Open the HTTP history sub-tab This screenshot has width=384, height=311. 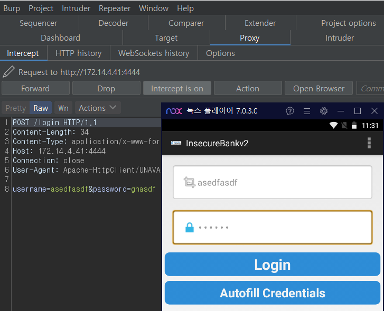tap(78, 53)
